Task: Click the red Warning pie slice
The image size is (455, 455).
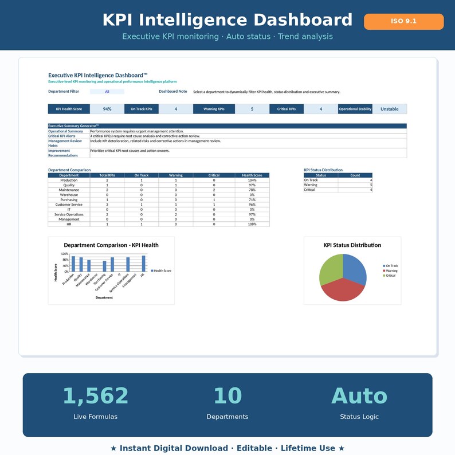Action: click(x=343, y=291)
